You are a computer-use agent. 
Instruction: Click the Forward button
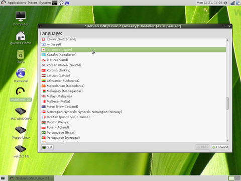(220, 147)
